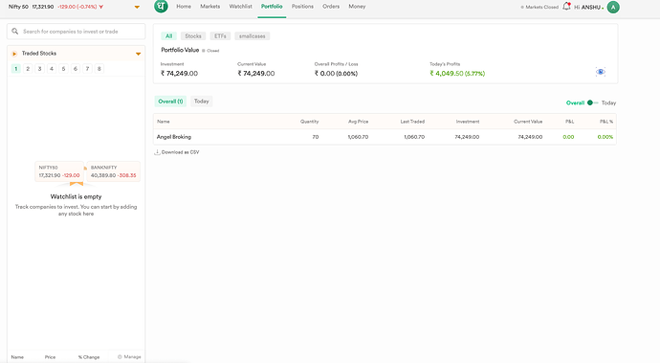Click the search magnifier icon
The image size is (660, 363).
click(14, 32)
